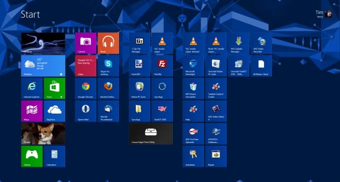Launch Internet Explorer tile
Viewport: 340px width, 182px height.
(x=32, y=89)
